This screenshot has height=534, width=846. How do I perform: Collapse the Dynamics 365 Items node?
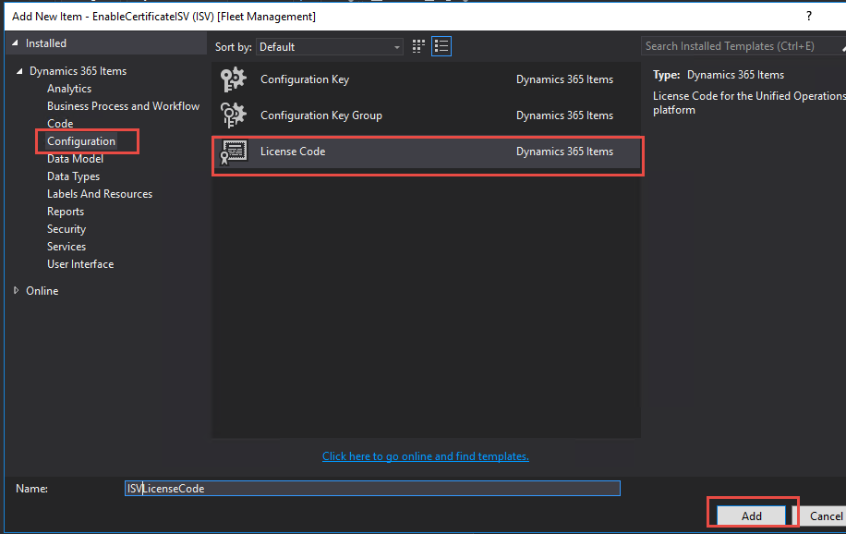20,70
